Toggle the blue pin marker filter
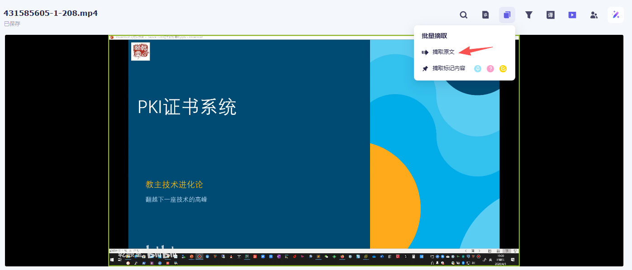 (x=477, y=68)
